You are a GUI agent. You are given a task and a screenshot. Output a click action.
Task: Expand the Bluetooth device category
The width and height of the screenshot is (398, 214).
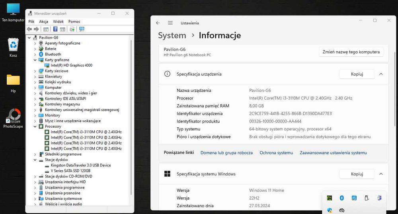coord(35,54)
